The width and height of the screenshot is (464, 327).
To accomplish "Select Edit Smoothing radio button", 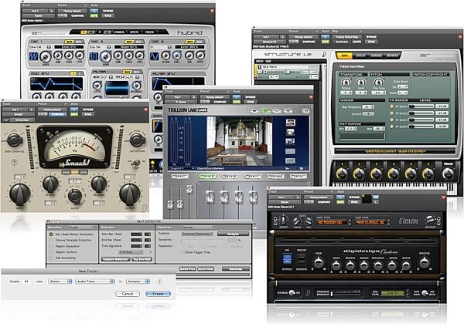I will coord(51,258).
